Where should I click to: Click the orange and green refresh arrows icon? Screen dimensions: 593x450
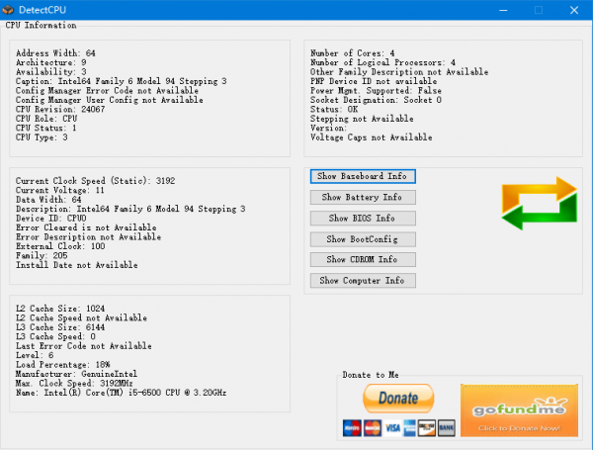(x=540, y=203)
